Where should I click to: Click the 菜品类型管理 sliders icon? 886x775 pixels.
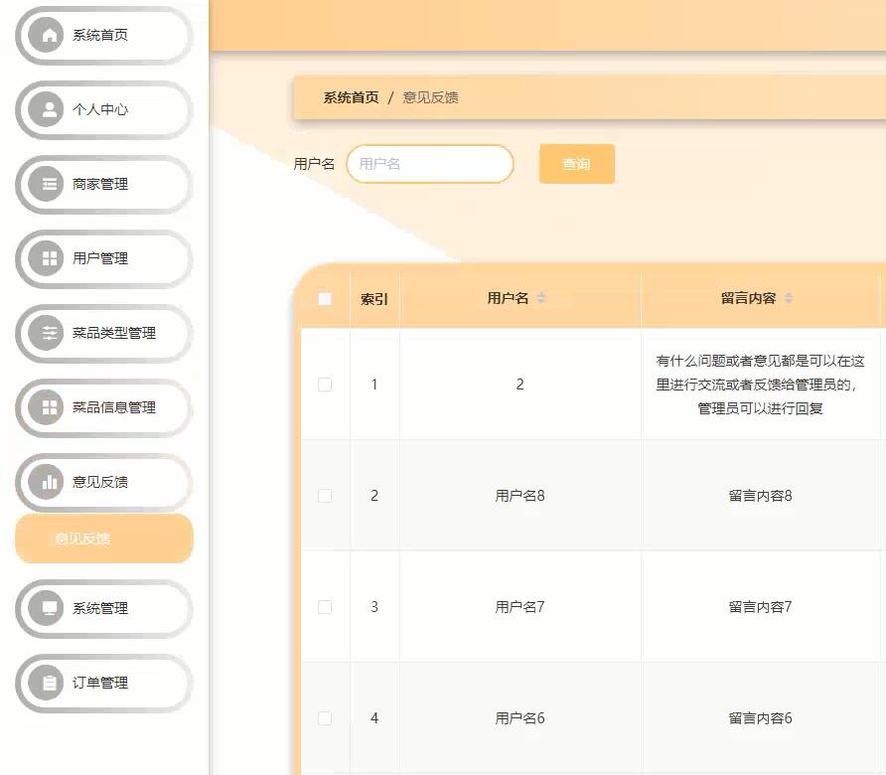[x=48, y=334]
